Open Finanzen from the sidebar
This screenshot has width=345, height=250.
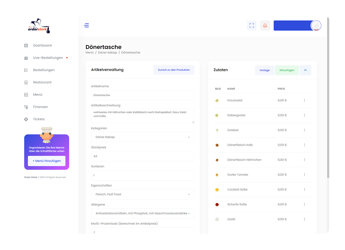(x=40, y=107)
